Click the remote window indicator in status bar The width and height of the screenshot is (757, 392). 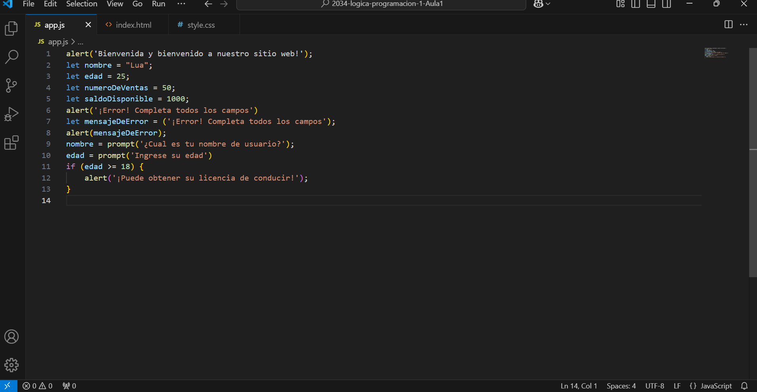pyautogui.click(x=8, y=386)
